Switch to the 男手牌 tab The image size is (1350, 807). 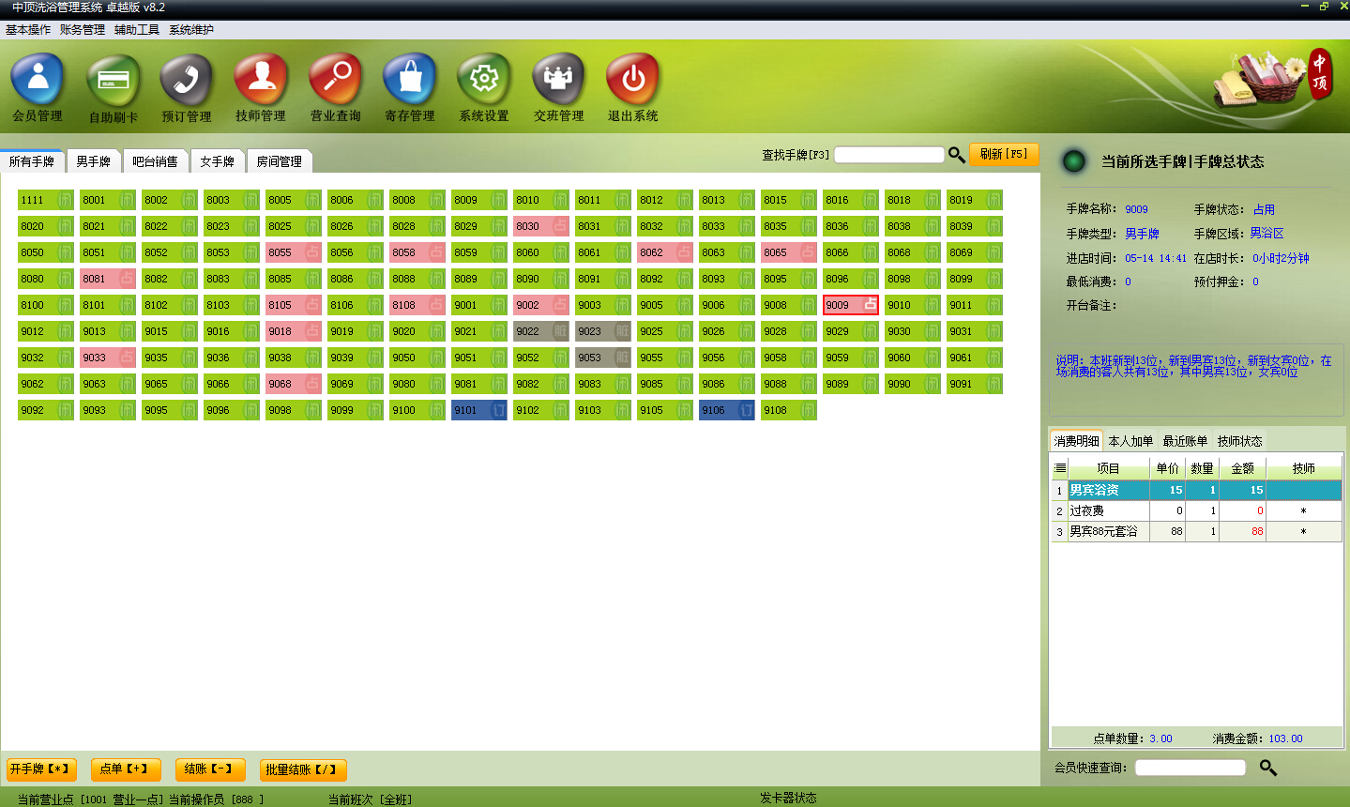(94, 161)
